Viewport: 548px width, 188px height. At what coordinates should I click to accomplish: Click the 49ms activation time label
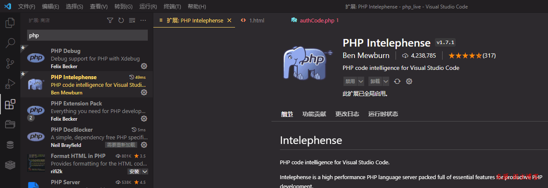[137, 77]
